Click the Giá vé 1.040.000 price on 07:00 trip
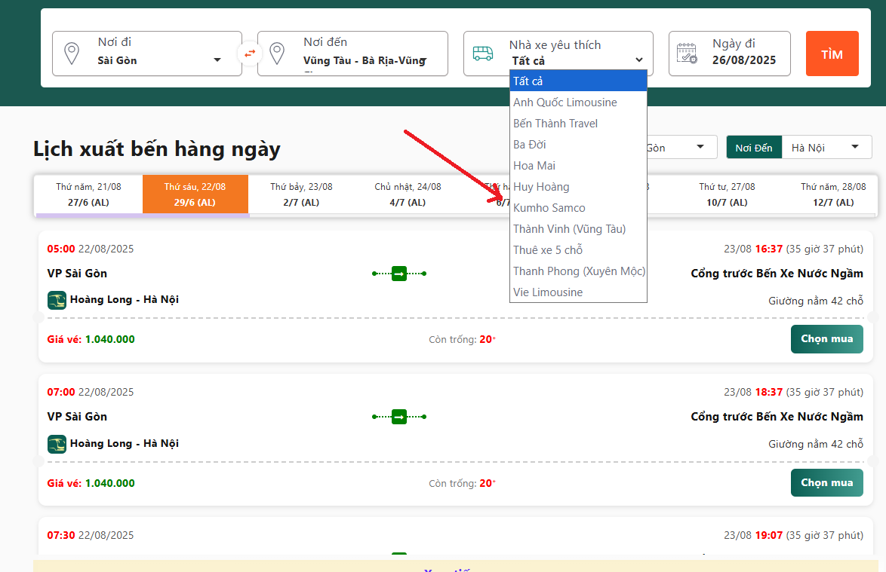The image size is (886, 572). coord(91,483)
